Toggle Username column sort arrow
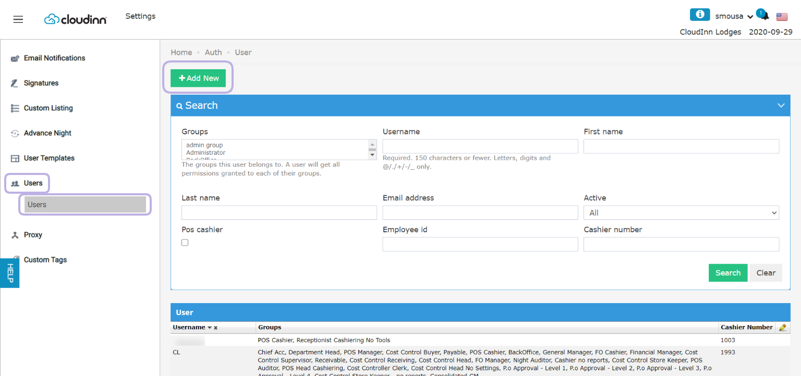Image resolution: width=801 pixels, height=376 pixels. click(210, 328)
